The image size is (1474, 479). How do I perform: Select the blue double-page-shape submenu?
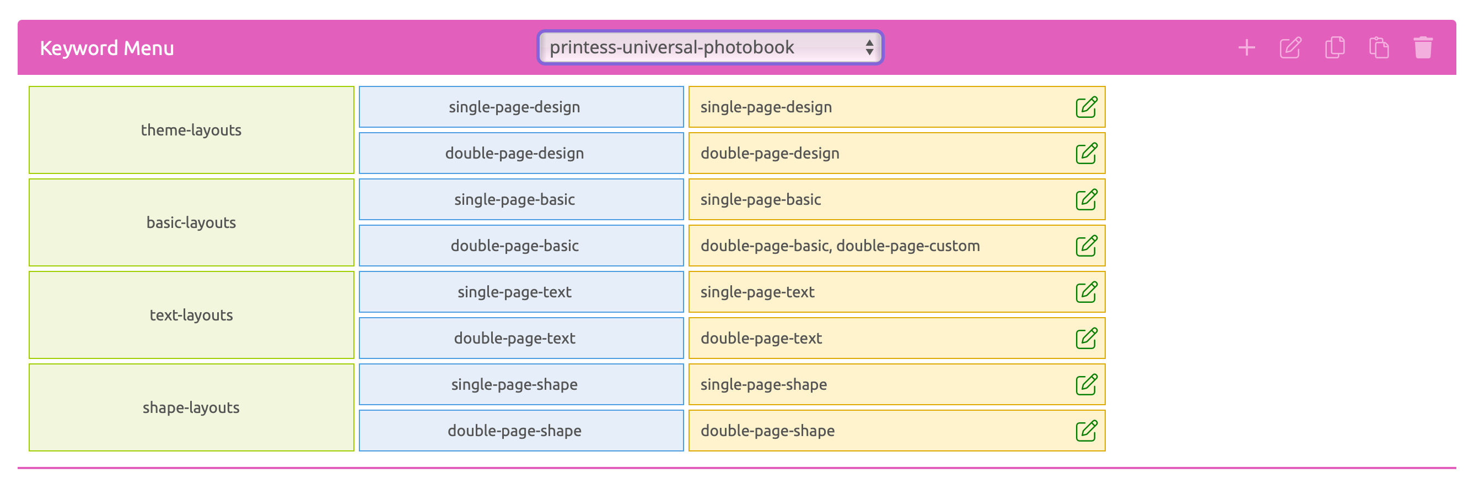tap(521, 431)
